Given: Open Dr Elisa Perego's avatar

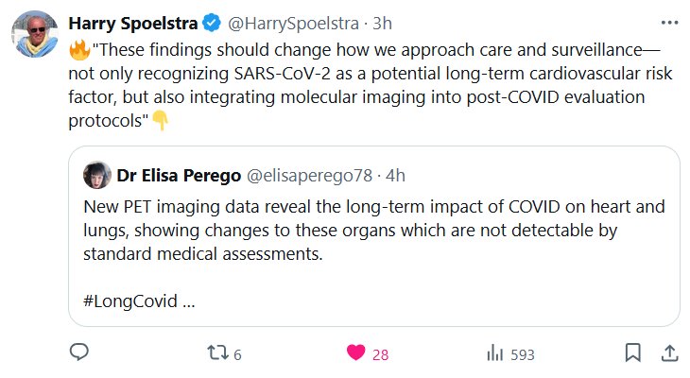Looking at the screenshot, I should tap(97, 175).
